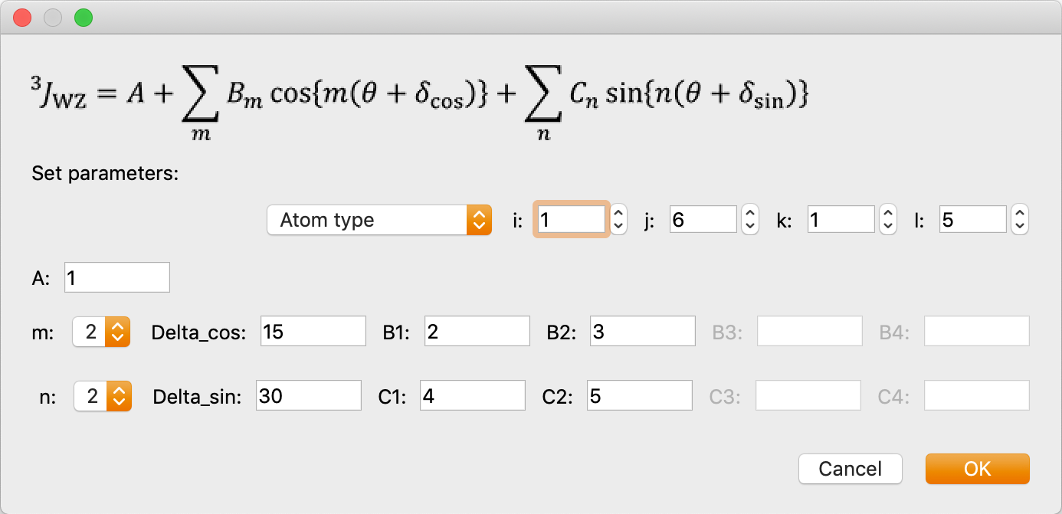Screen dimensions: 1062x514
Task: Click the j stepper arrows
Action: 751,221
